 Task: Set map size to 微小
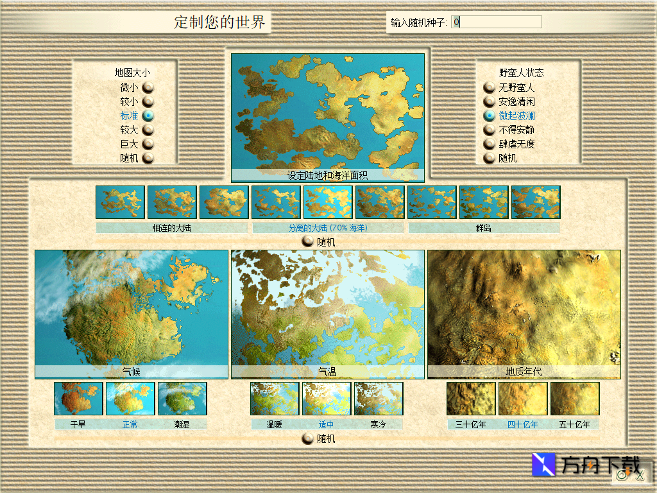coord(148,87)
